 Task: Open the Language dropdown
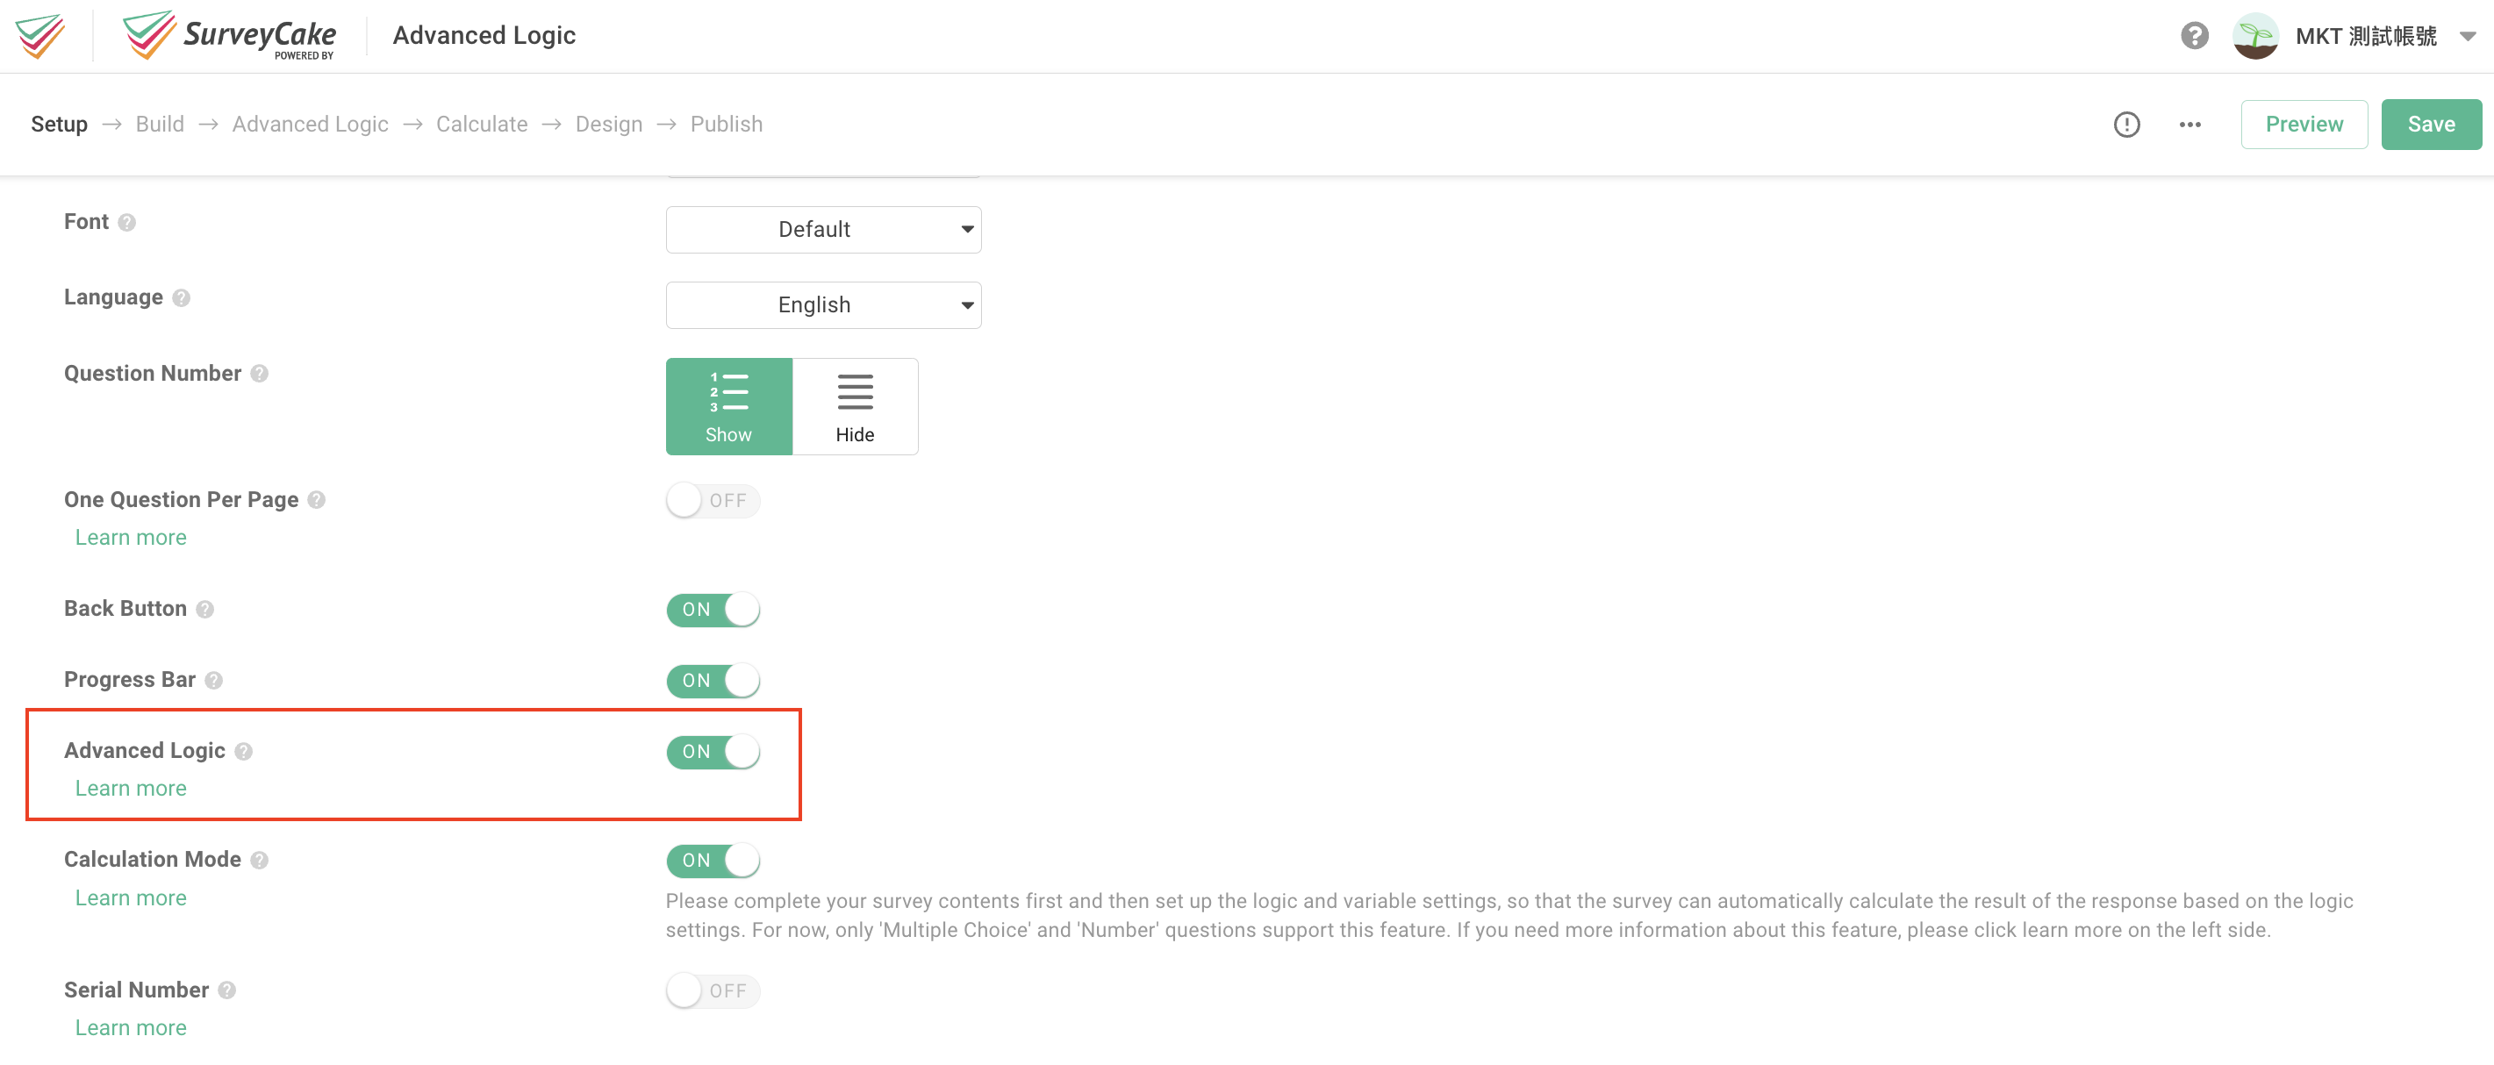click(823, 304)
